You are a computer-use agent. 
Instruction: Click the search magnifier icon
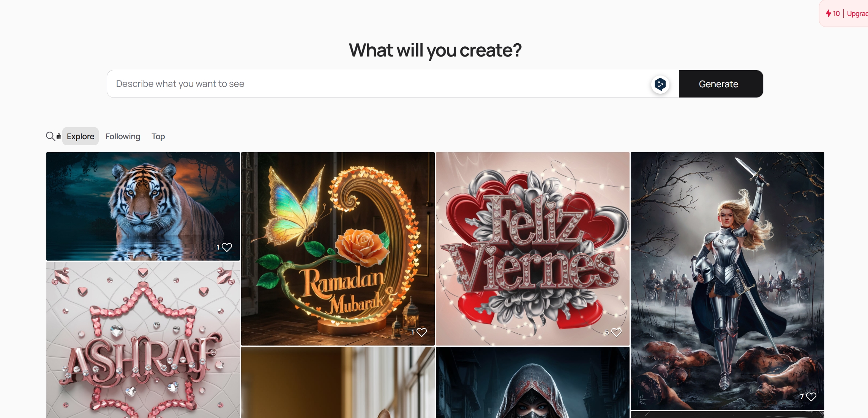point(50,136)
